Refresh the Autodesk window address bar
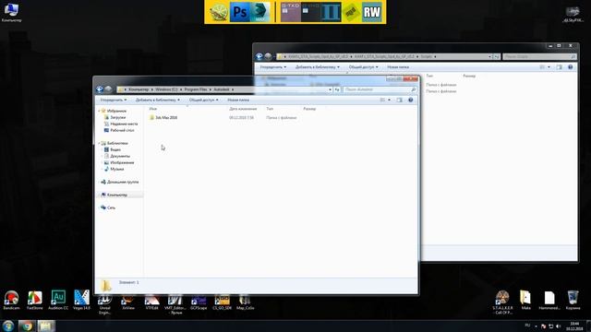 pos(337,89)
